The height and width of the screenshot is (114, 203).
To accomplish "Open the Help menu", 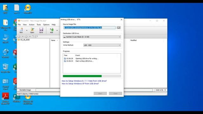I will pyautogui.click(x=54, y=25).
